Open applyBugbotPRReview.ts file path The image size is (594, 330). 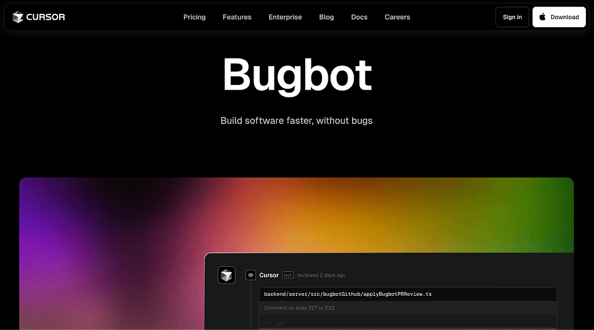pyautogui.click(x=348, y=294)
